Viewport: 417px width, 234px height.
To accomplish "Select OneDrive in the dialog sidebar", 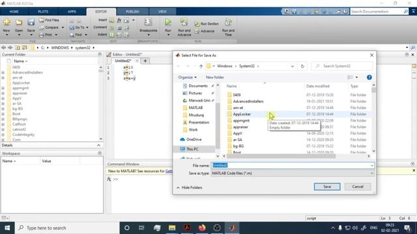I will (194, 139).
